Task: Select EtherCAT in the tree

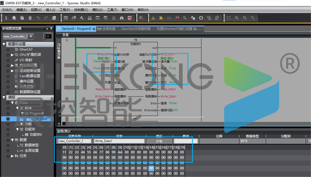Action: [26, 50]
